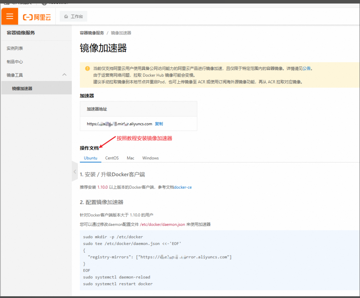360x298 pixels.
Task: Open the orange hamburger menu
Action: click(10, 16)
